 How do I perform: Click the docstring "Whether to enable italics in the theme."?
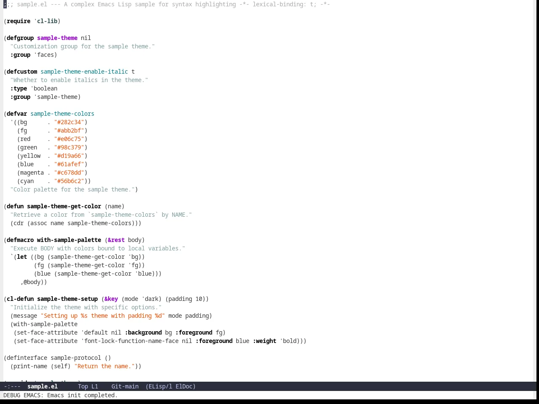tap(79, 80)
